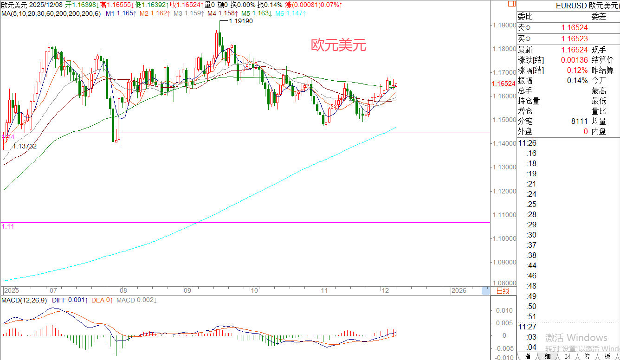This screenshot has height=360, width=620.
Task: Click the circled-1 icon beside 卖
Action: (x=528, y=28)
